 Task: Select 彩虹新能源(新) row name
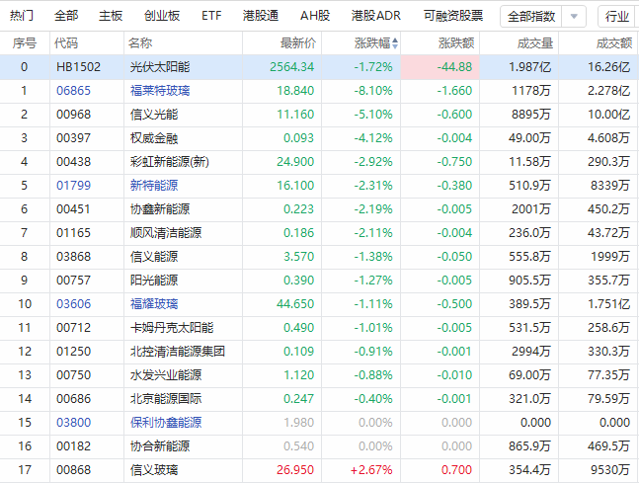tap(170, 162)
